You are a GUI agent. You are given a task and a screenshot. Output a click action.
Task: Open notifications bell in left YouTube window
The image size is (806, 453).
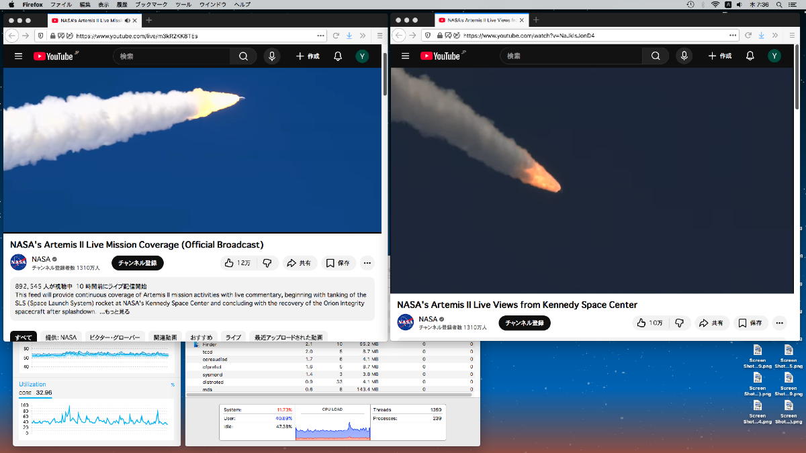(x=338, y=56)
